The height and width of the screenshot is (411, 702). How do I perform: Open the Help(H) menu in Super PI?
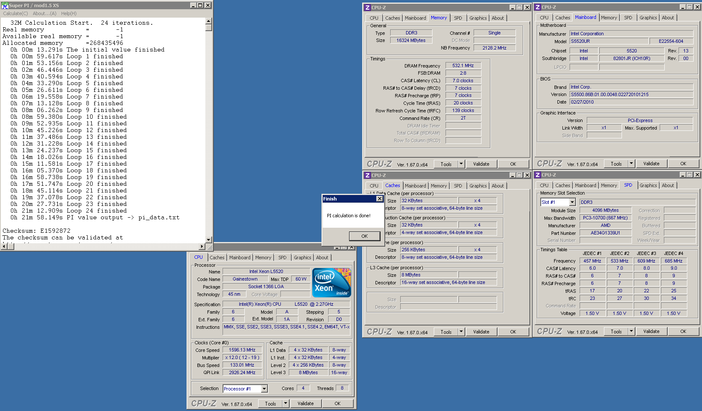point(69,13)
